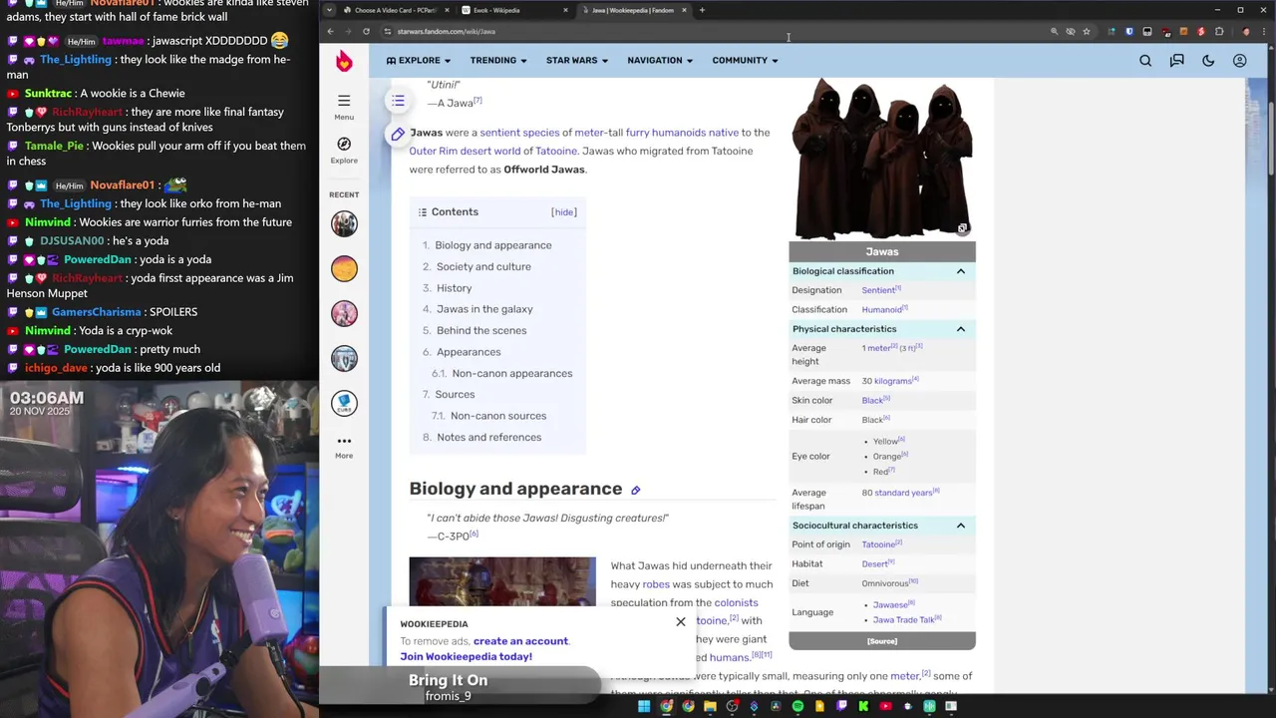Toggle dark mode with the moon icon
The width and height of the screenshot is (1276, 718).
(x=1208, y=61)
